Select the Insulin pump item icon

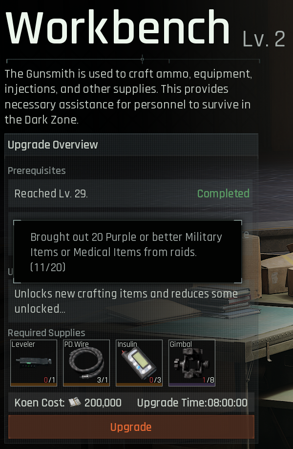139,363
